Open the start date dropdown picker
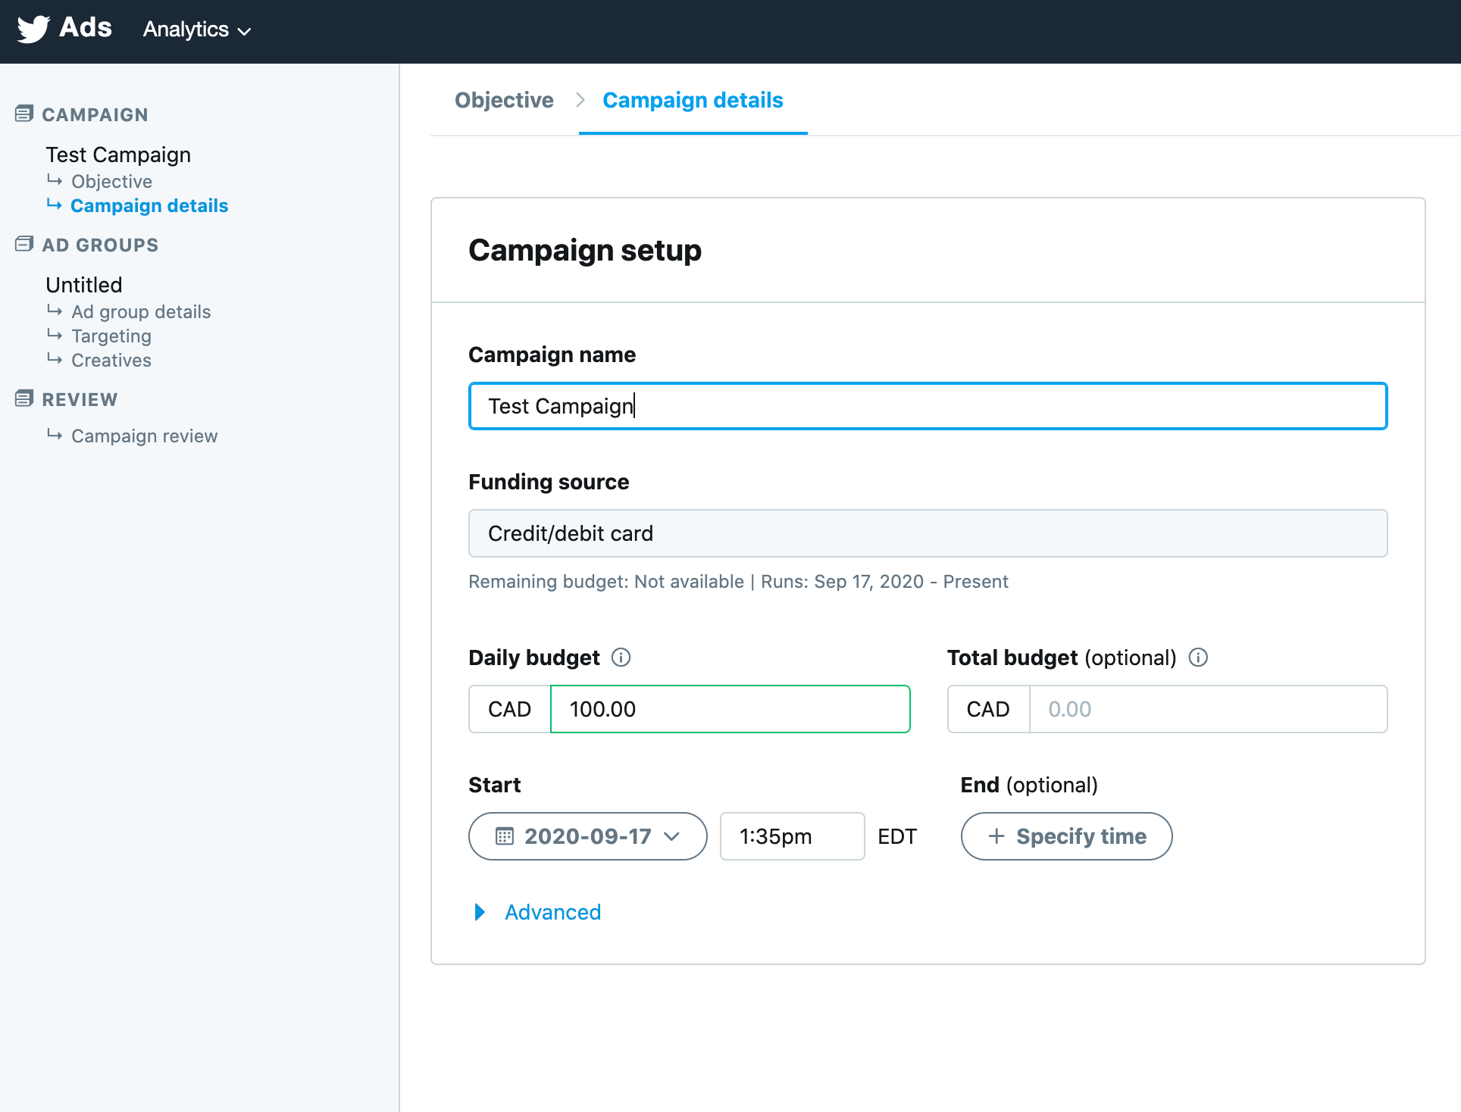 click(x=586, y=836)
